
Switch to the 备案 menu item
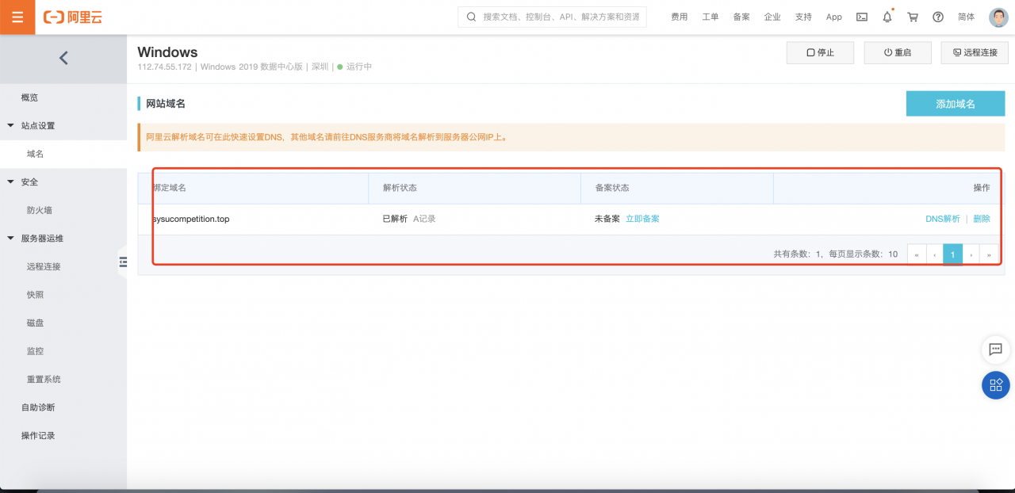(x=741, y=16)
